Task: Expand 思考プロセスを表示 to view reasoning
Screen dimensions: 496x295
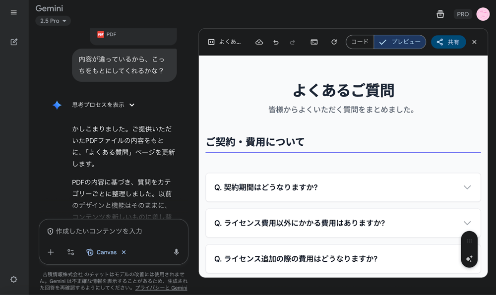Action: pyautogui.click(x=97, y=105)
